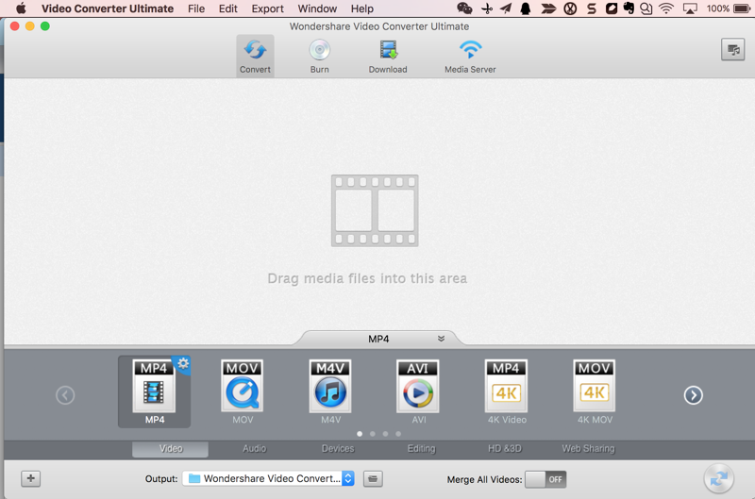Select the MP4 format preset
755x499 pixels.
pos(154,391)
